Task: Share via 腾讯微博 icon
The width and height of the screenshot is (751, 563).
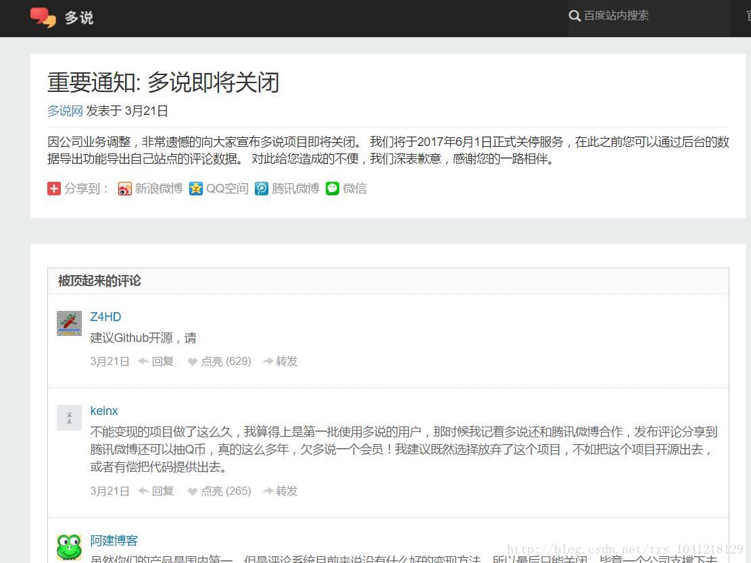Action: (x=262, y=189)
